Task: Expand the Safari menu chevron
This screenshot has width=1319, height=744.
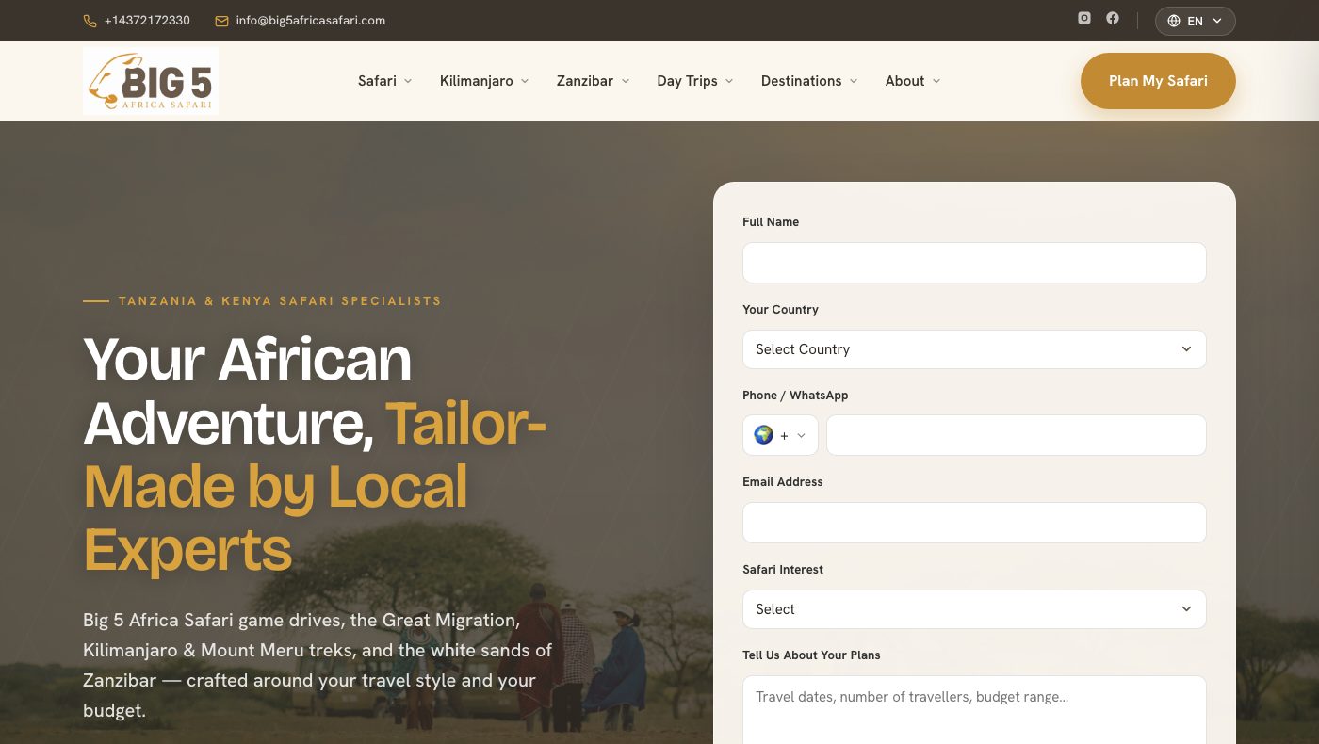Action: pyautogui.click(x=408, y=81)
